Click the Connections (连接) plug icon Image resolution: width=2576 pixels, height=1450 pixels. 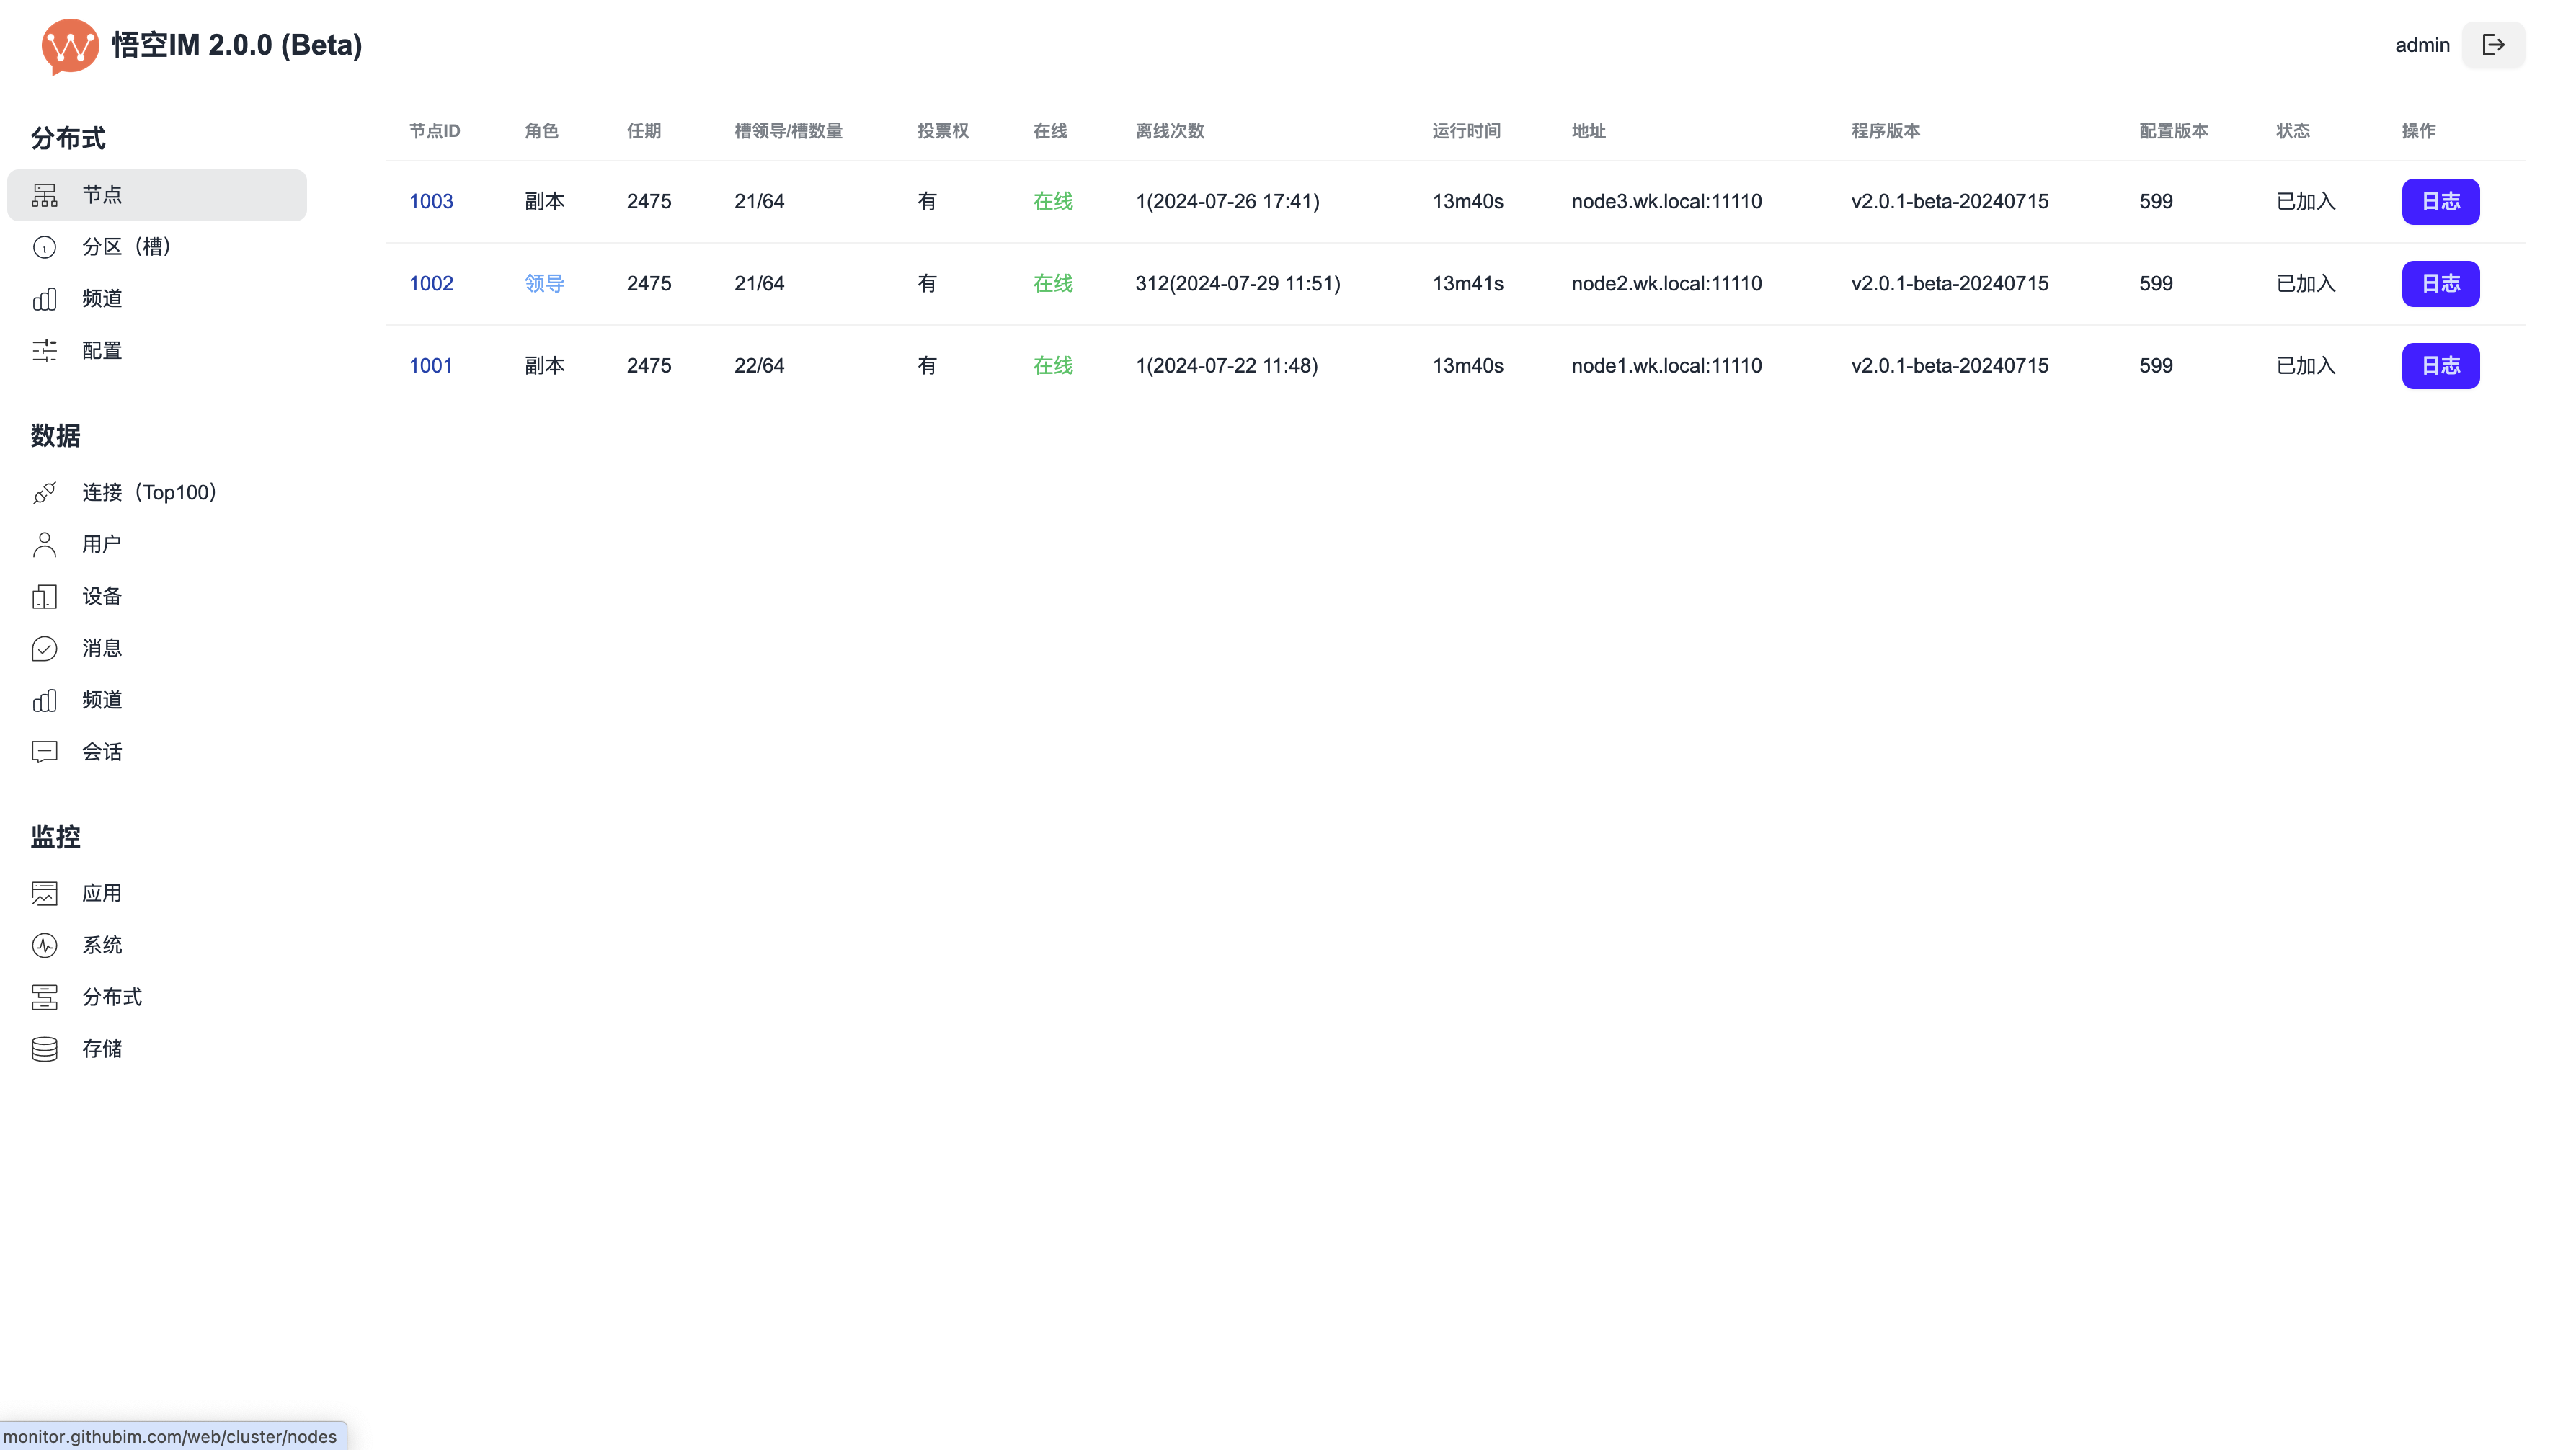[45, 493]
